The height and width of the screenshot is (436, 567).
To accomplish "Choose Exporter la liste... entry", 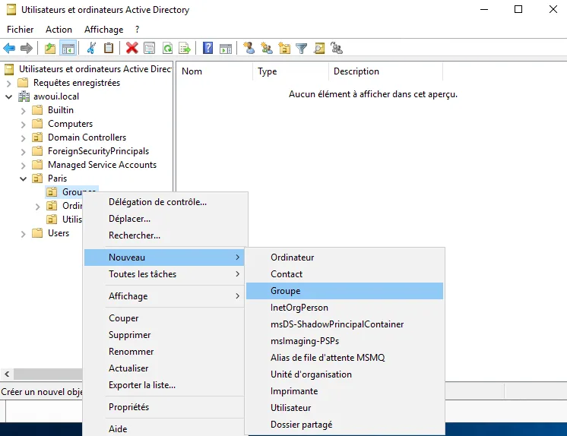I will coord(165,385).
